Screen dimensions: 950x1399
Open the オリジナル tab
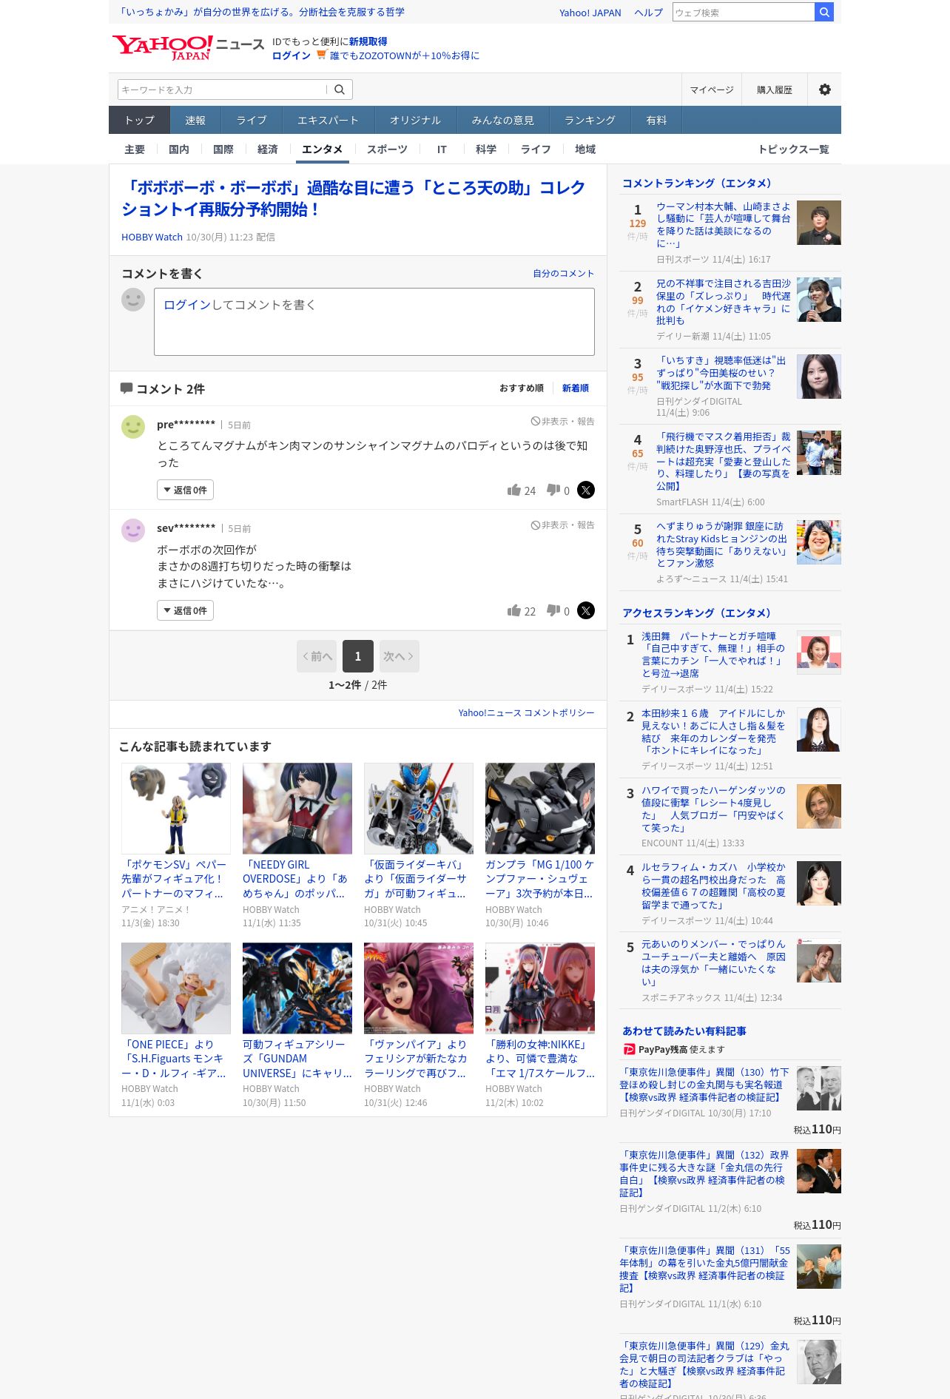point(415,120)
